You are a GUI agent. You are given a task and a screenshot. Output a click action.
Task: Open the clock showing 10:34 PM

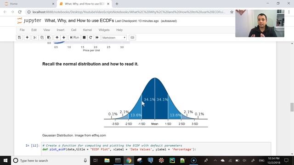[274, 160]
